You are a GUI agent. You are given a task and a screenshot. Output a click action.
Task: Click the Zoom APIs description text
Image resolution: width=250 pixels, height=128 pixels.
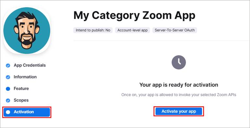(x=179, y=95)
